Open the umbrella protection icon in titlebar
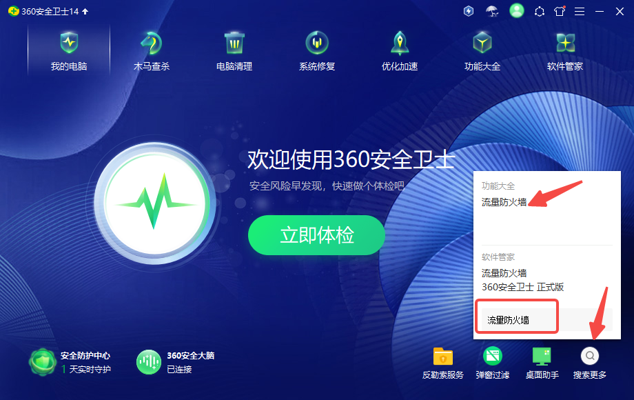The image size is (634, 400). (x=491, y=11)
